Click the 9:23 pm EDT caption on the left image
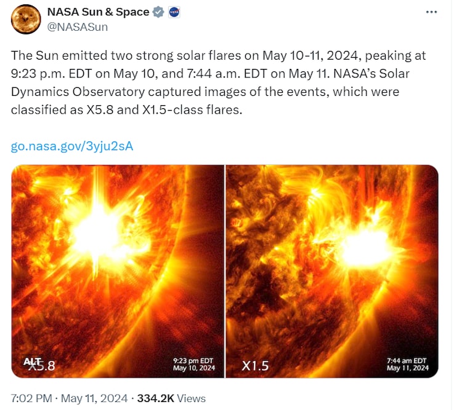462x410 pixels. click(x=193, y=360)
